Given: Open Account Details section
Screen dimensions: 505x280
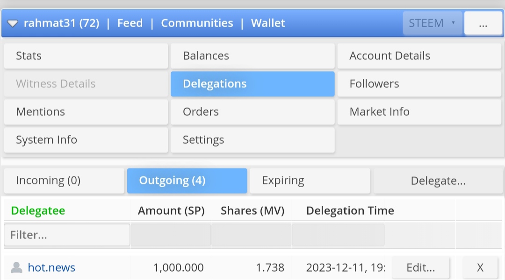Looking at the screenshot, I should pos(419,56).
